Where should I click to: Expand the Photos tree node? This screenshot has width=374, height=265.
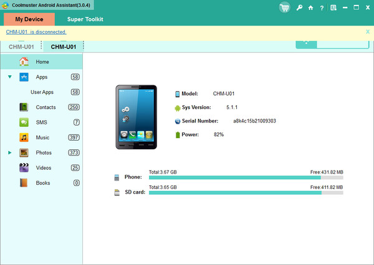tap(10, 152)
